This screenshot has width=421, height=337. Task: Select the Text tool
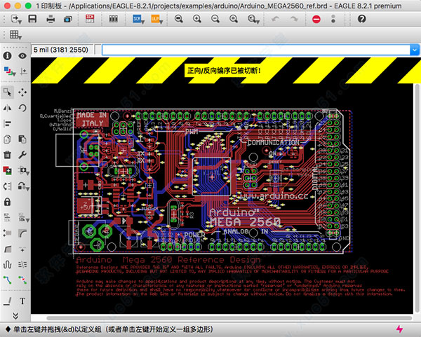pyautogui.click(x=22, y=301)
